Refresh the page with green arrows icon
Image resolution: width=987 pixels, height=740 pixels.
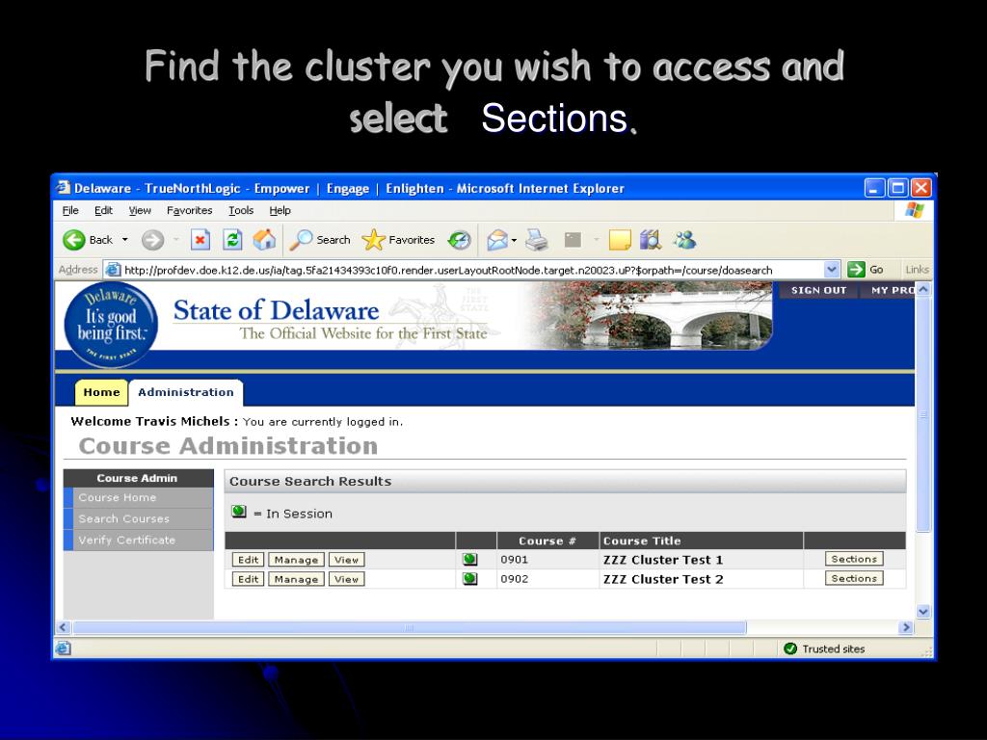pyautogui.click(x=232, y=240)
